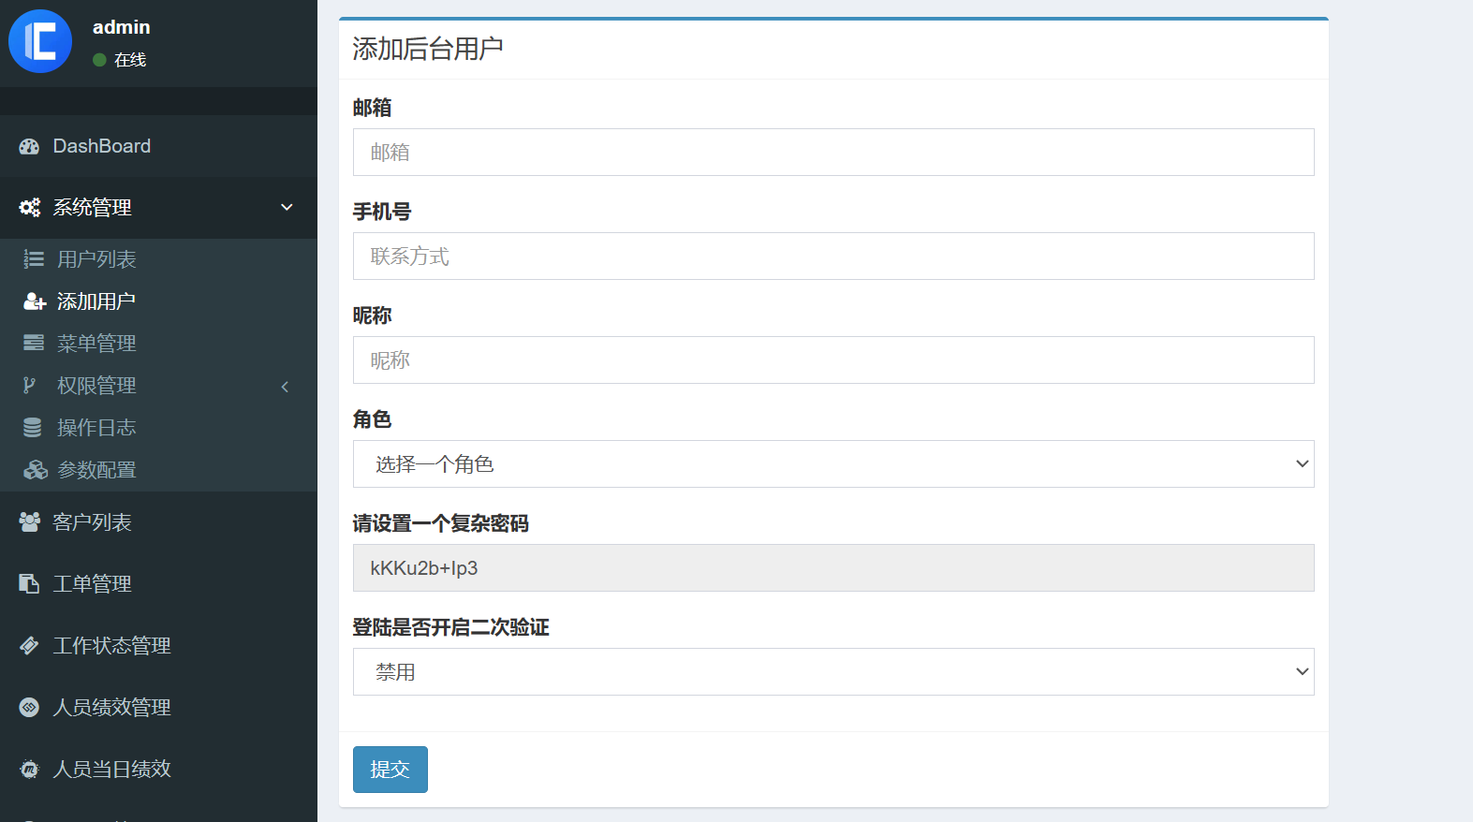Open 人员绩效管理 menu item
Screen dimensions: 1473x822
pyautogui.click(x=158, y=708)
